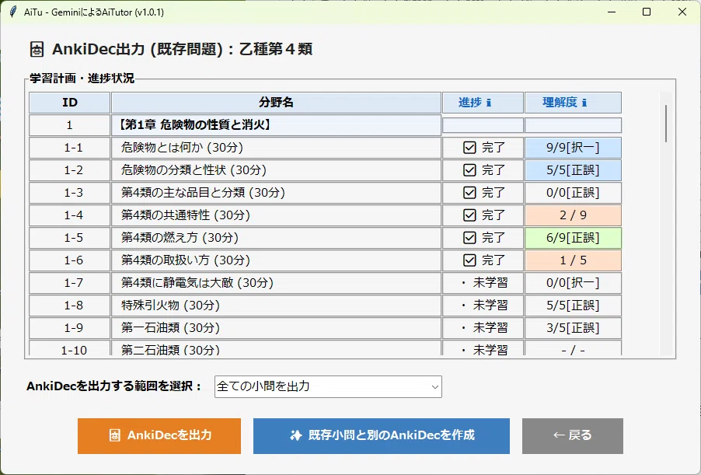701x475 pixels.
Task: Click the orange 1 / 5 score cell
Action: coord(573,260)
